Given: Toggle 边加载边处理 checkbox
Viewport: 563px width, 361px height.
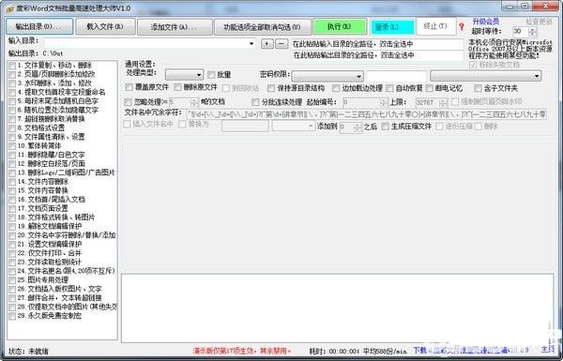Looking at the screenshot, I should pyautogui.click(x=336, y=88).
